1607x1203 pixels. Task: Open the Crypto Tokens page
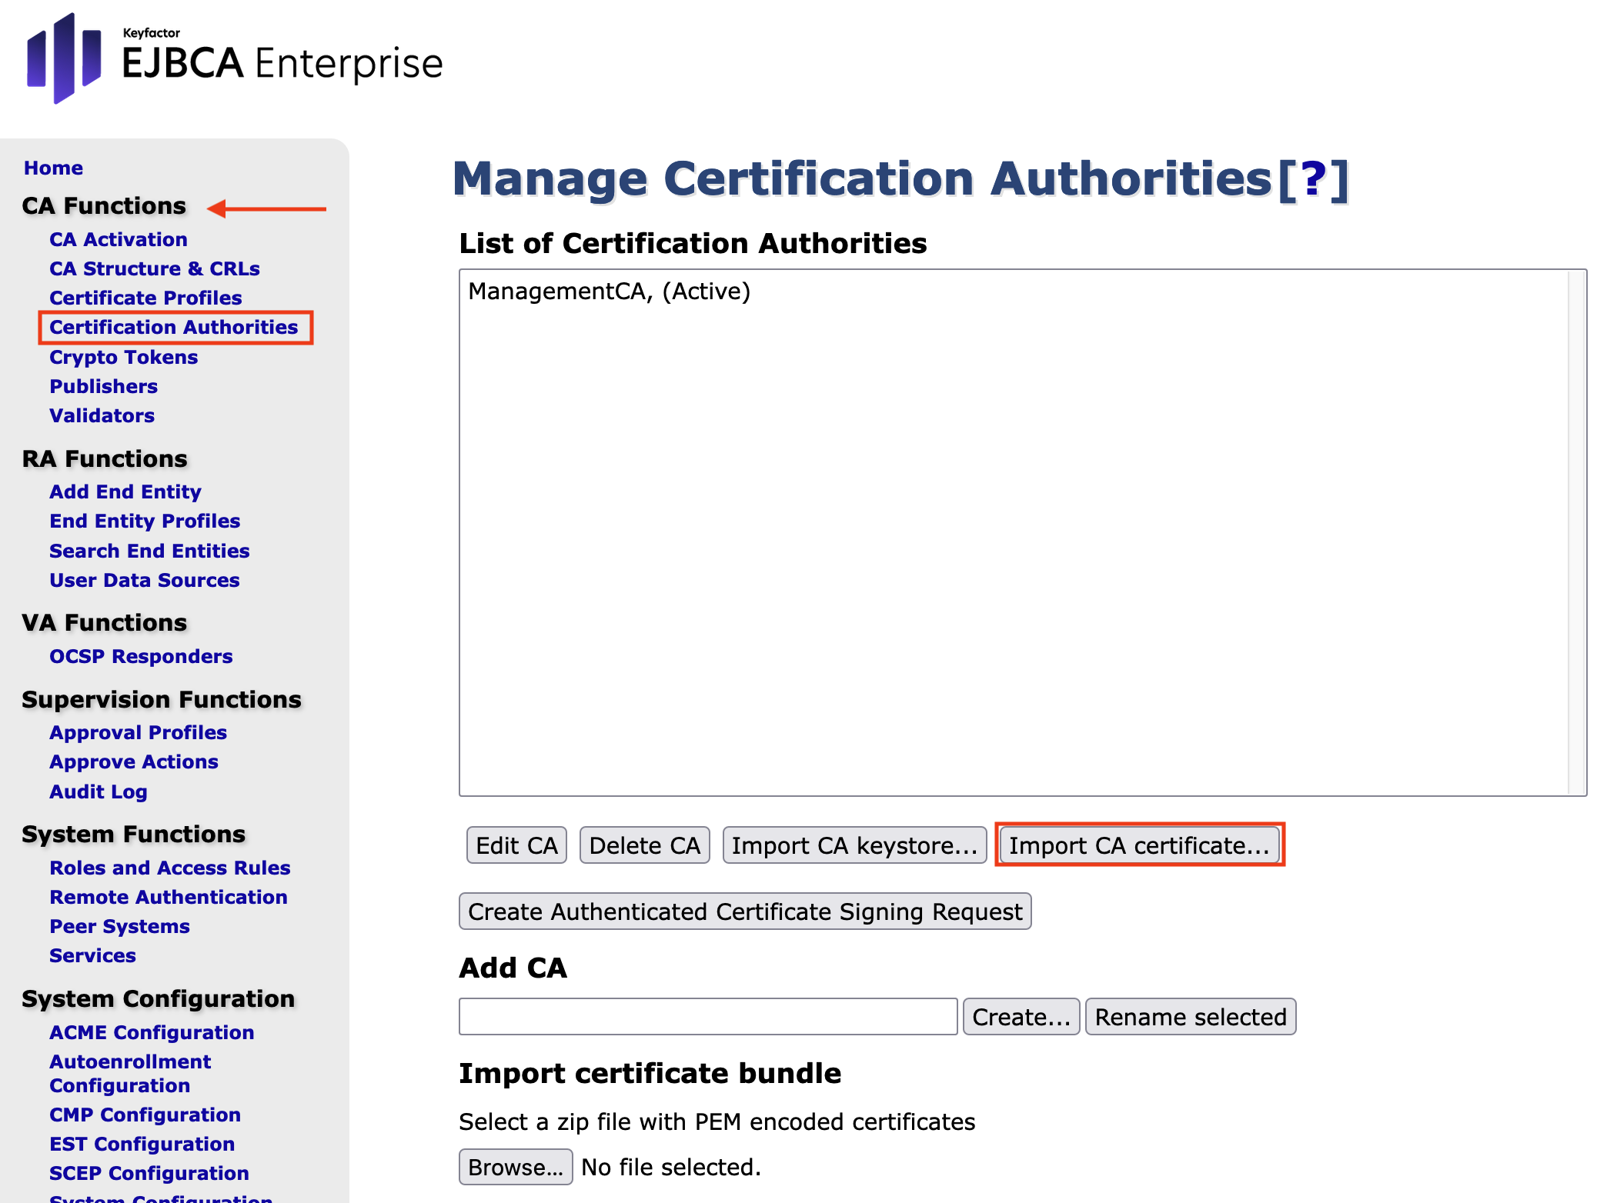[x=123, y=357]
